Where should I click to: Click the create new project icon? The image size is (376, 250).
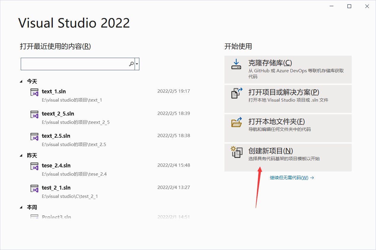point(237,152)
